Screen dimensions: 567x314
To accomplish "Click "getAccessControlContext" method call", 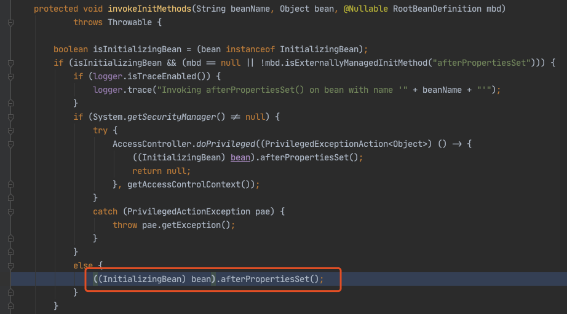I will pos(184,184).
